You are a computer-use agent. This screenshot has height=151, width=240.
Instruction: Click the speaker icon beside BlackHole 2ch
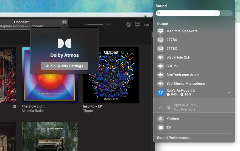click(x=161, y=57)
